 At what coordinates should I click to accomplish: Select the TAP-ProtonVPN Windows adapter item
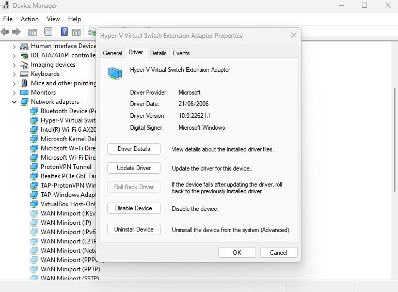(68, 186)
